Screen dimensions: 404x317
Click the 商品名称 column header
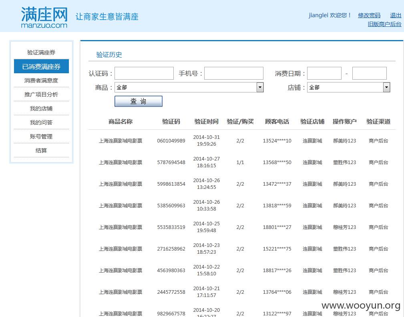[x=121, y=122]
